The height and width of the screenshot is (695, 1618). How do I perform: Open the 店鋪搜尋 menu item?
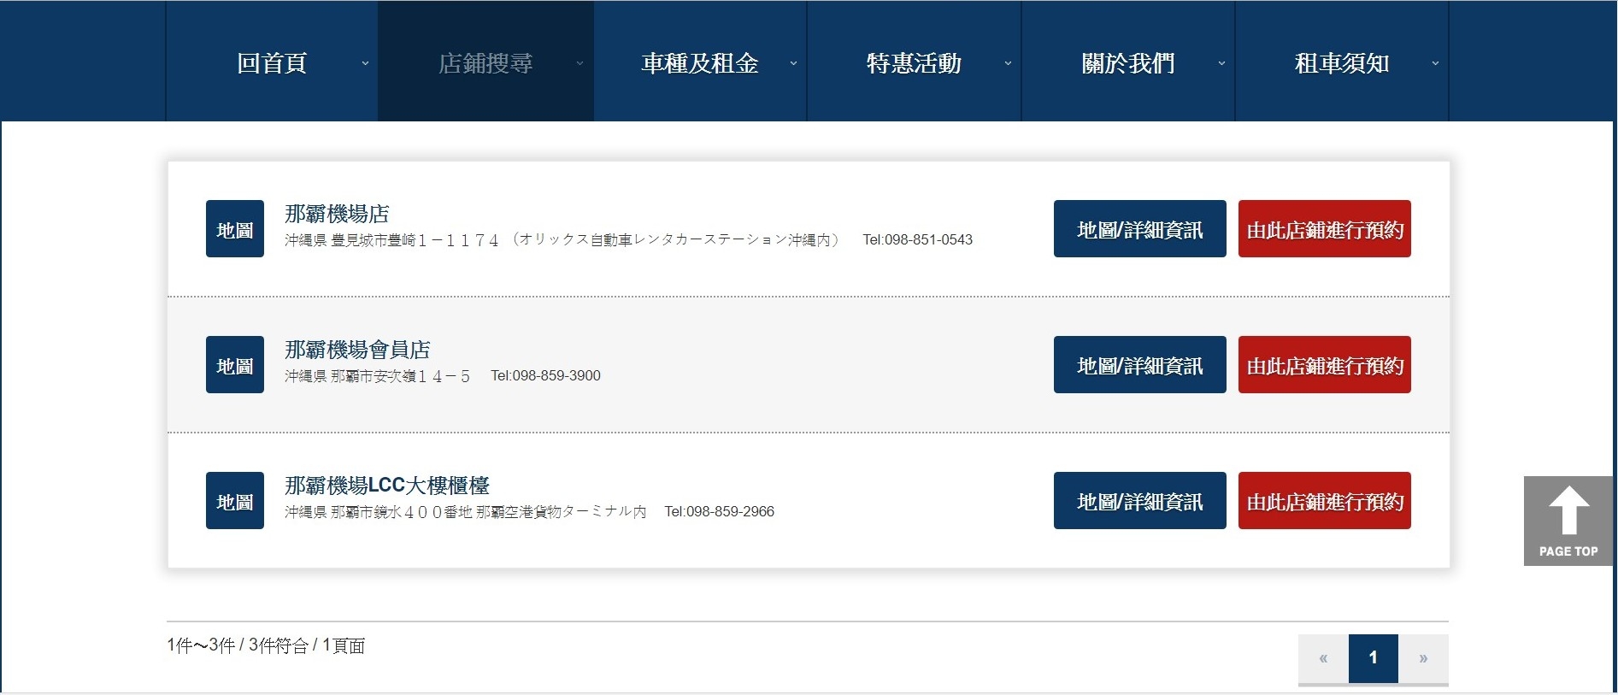[485, 62]
